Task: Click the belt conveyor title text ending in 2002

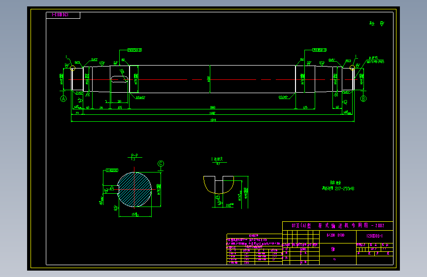Action: [x=338, y=225]
